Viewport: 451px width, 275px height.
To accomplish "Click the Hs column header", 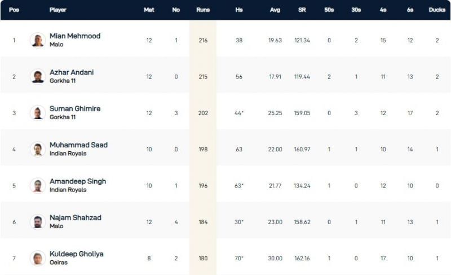I will pyautogui.click(x=239, y=10).
